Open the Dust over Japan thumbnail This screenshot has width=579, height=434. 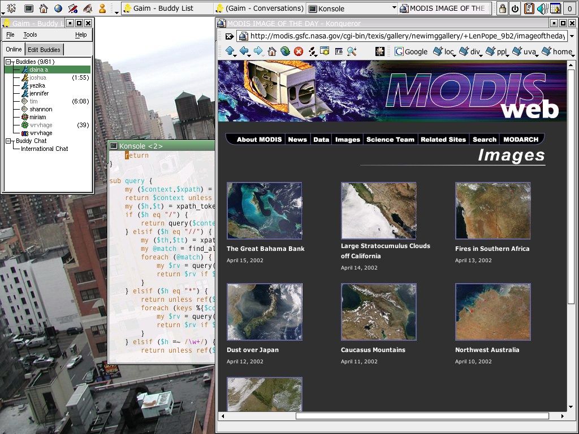pos(265,312)
